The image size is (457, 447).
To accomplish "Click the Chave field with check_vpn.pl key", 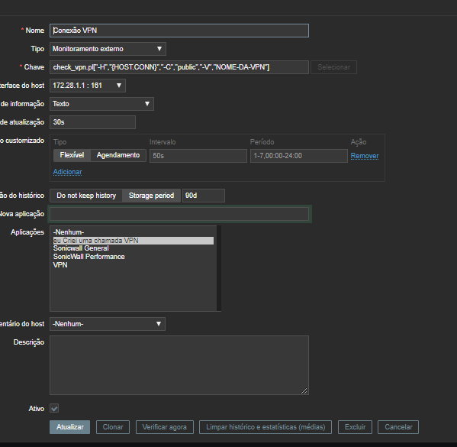I will 179,67.
